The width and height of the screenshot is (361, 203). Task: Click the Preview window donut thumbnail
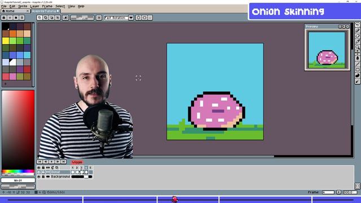click(327, 50)
